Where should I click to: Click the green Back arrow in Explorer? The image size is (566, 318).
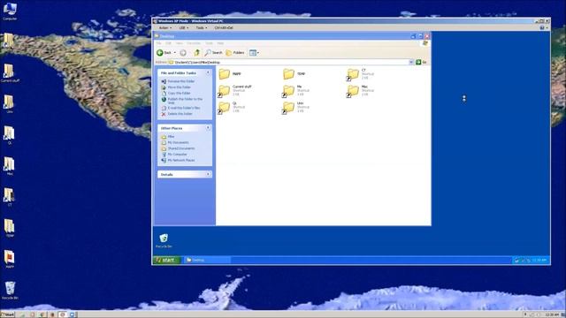tap(160, 53)
